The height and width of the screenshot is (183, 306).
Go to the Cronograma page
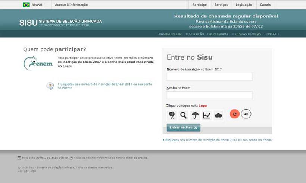218,34
